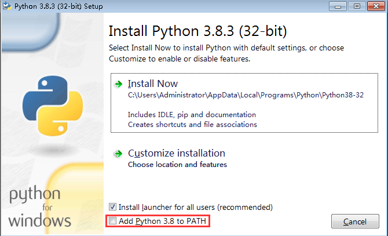Click the default install path under Install Now
This screenshot has height=236, width=388.
[246, 95]
